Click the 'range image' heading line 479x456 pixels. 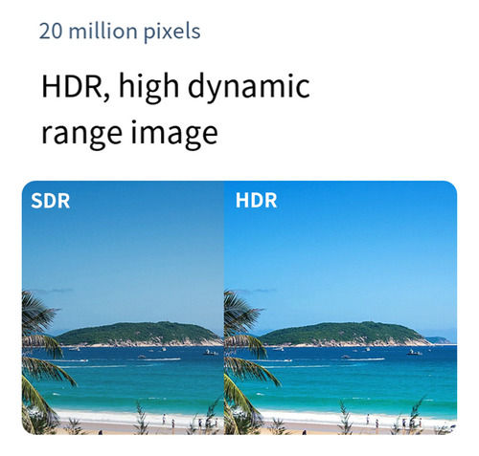pyautogui.click(x=129, y=134)
